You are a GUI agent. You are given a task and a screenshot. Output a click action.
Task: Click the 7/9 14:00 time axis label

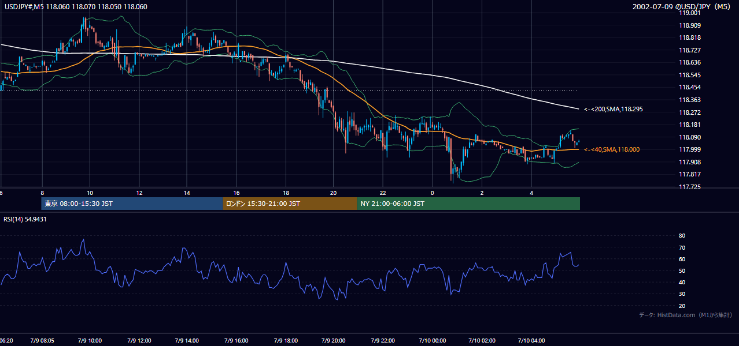point(187,341)
